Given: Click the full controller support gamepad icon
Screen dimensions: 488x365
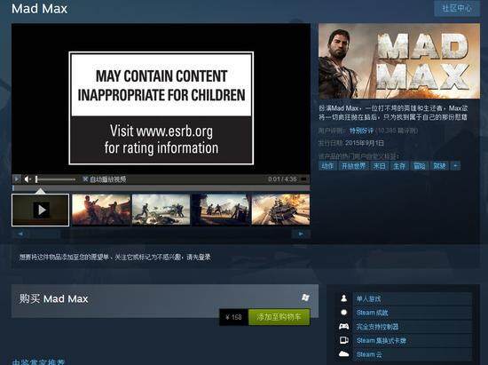Looking at the screenshot, I should [344, 327].
